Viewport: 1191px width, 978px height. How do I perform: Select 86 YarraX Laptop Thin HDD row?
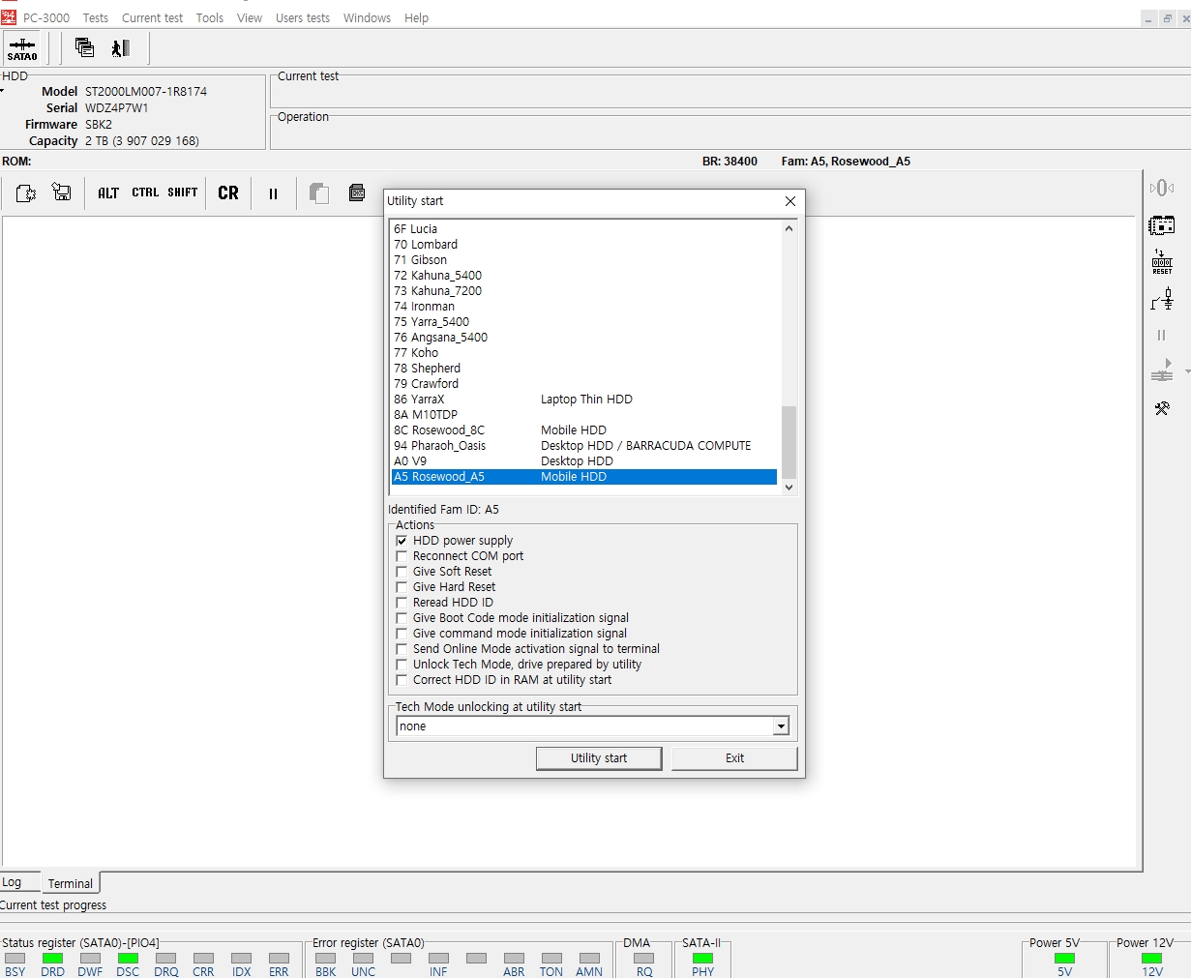tap(584, 400)
